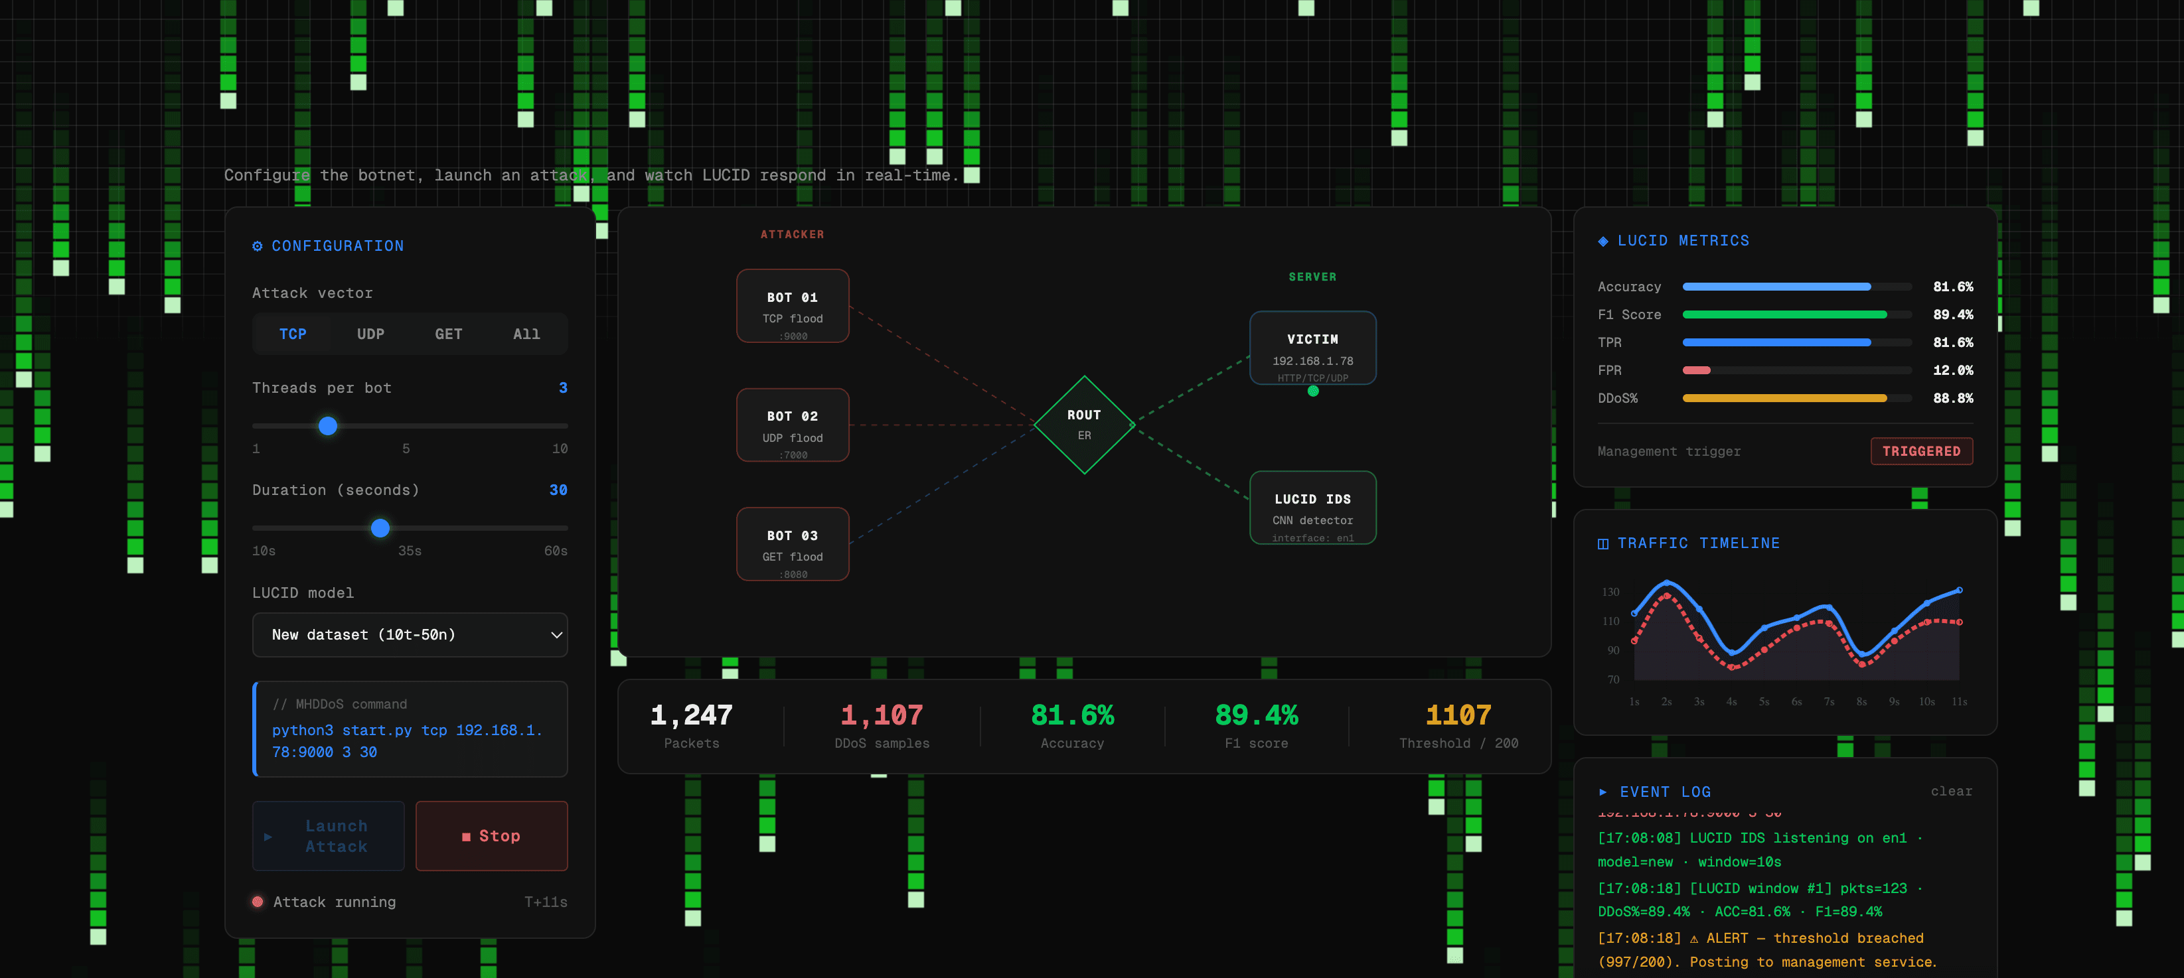Switch attack vector to UDP
The height and width of the screenshot is (978, 2184).
click(370, 334)
